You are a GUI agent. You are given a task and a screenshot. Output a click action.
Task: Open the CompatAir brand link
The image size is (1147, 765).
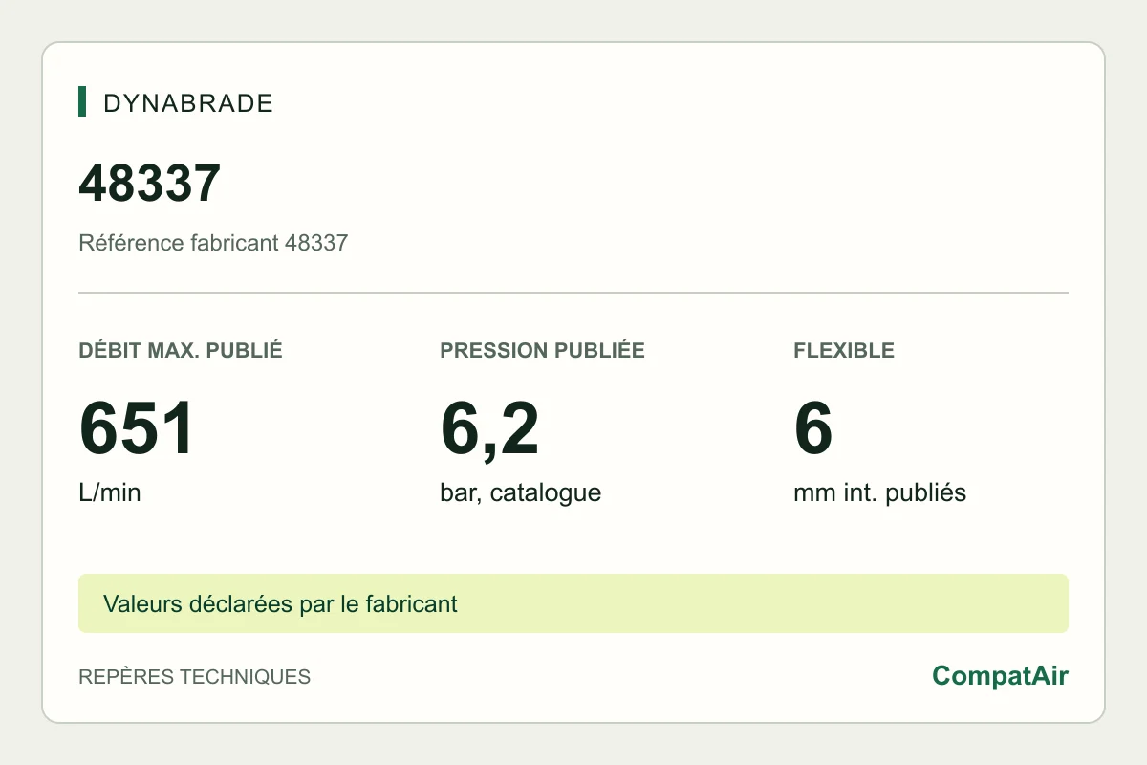pyautogui.click(x=1000, y=676)
